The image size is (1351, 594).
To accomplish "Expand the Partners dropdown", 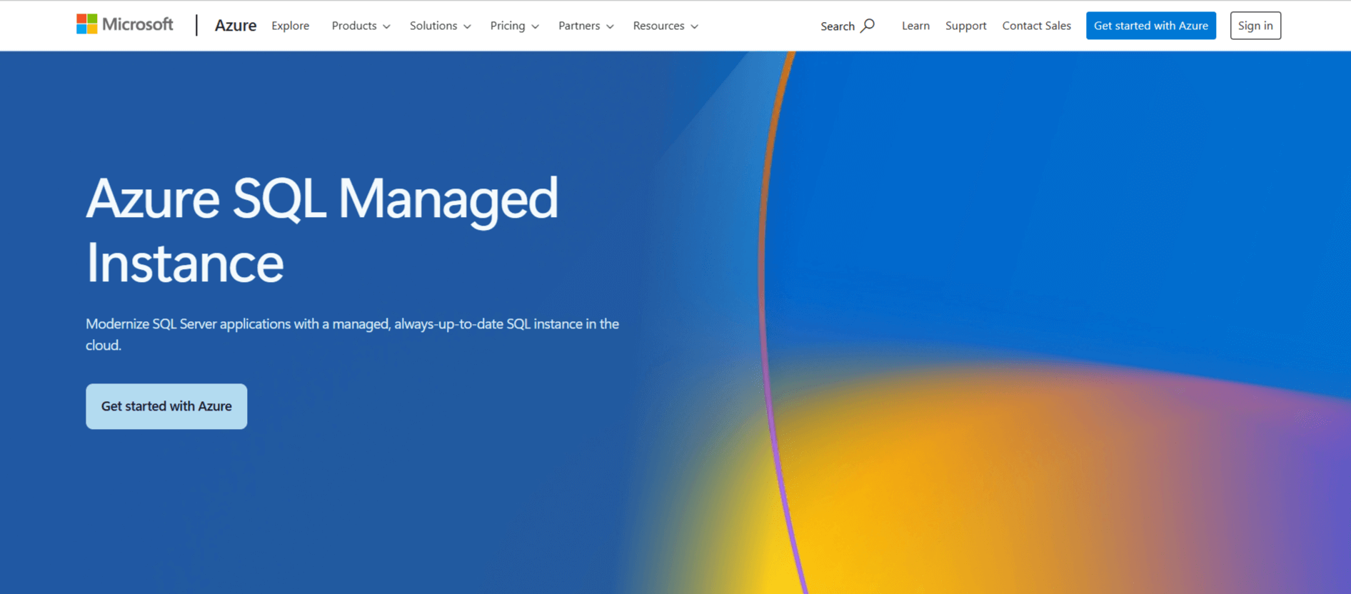I will [x=586, y=26].
